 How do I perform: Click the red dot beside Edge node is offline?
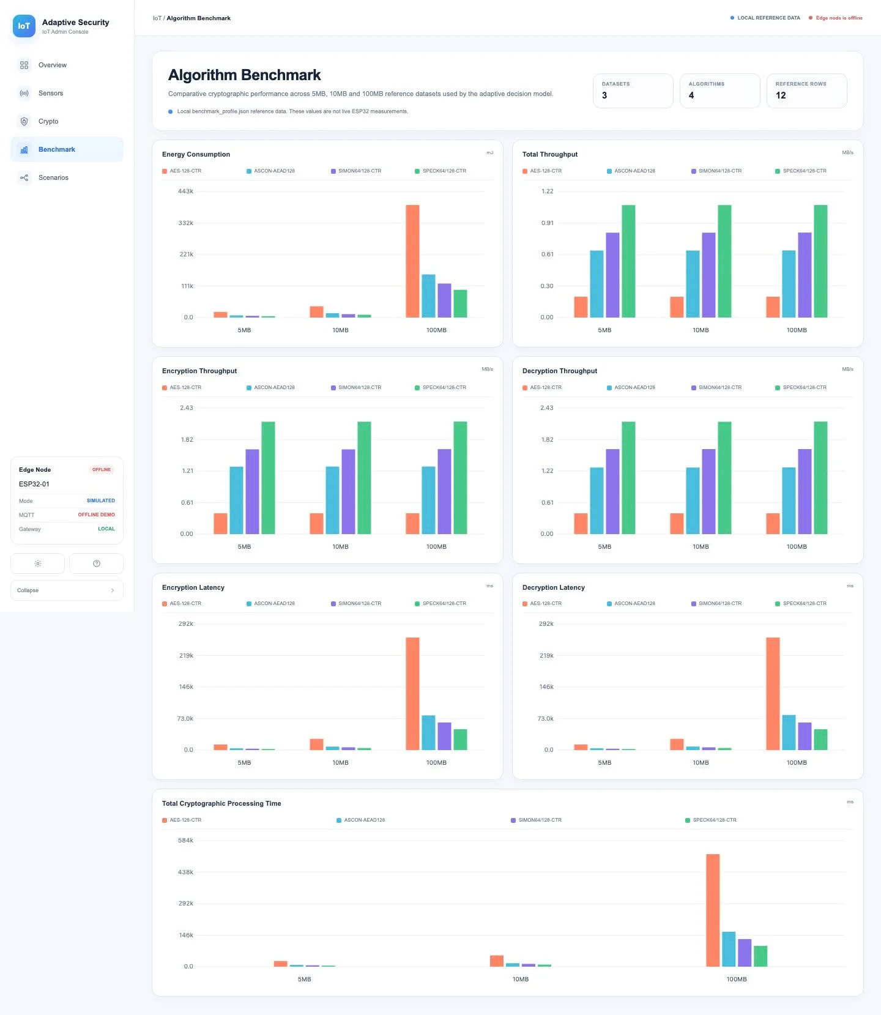[x=810, y=18]
